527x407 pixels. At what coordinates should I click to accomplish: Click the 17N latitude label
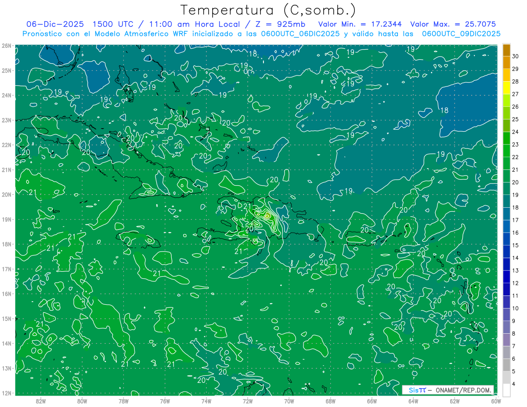tap(7, 269)
